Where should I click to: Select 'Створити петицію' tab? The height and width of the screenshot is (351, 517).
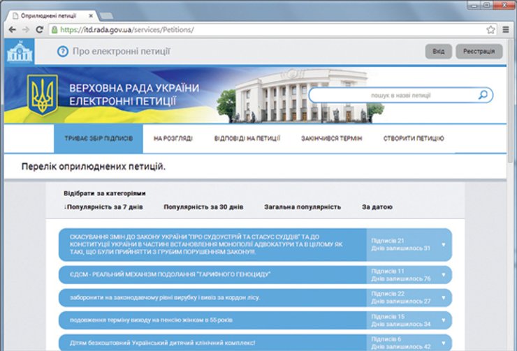point(414,139)
